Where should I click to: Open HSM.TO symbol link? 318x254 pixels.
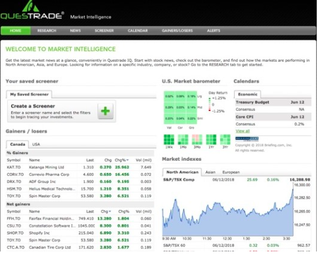(x=14, y=188)
